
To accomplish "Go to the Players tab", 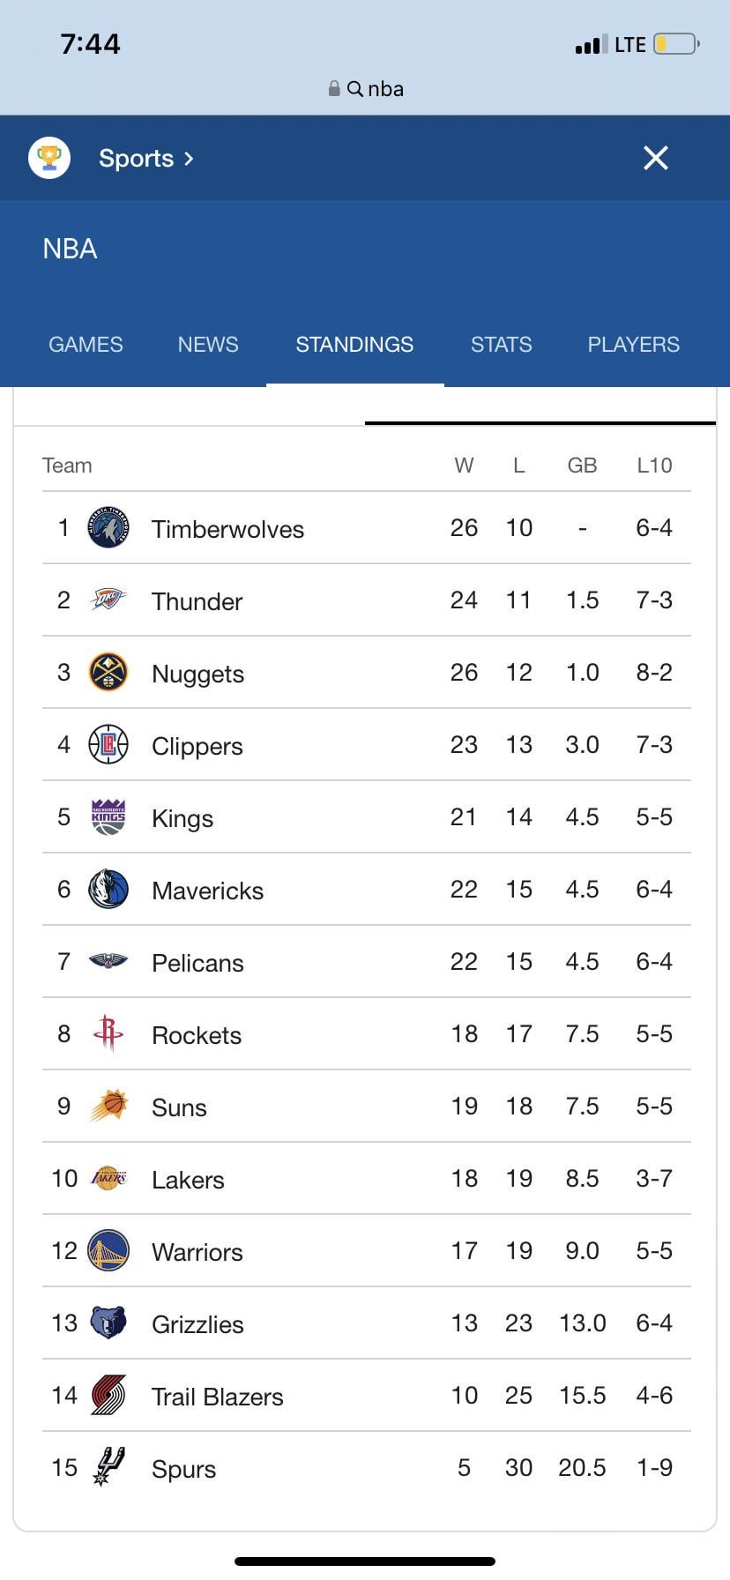I will [633, 345].
